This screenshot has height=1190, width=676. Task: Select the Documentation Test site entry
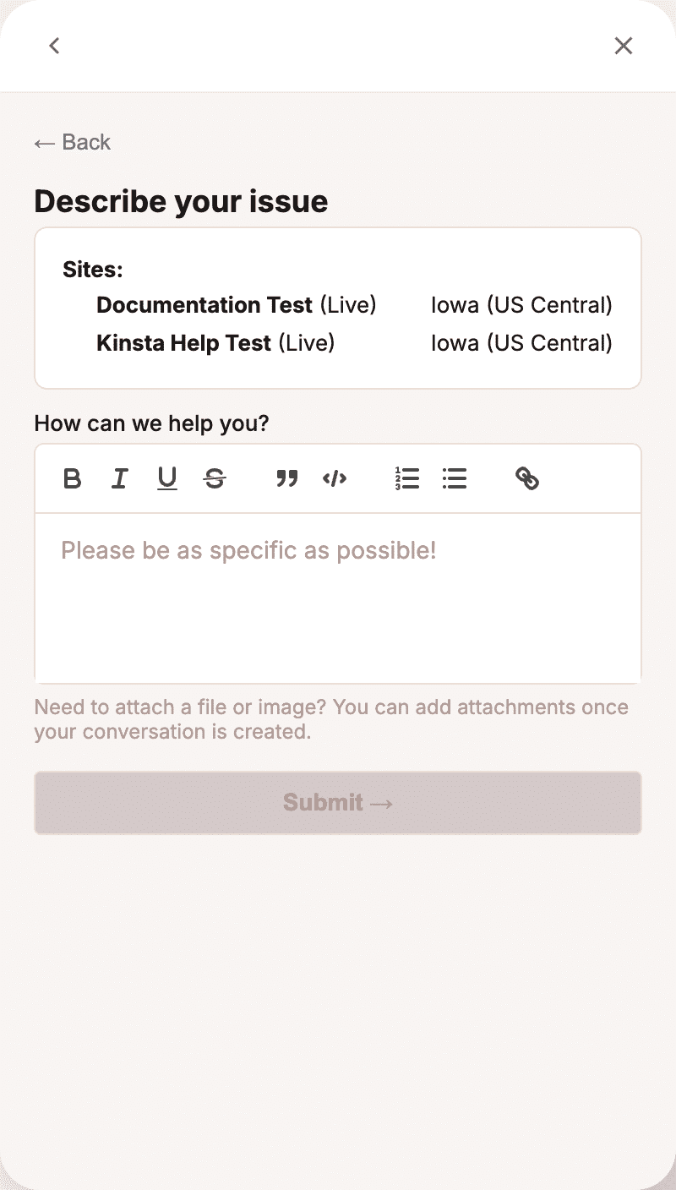pos(237,305)
